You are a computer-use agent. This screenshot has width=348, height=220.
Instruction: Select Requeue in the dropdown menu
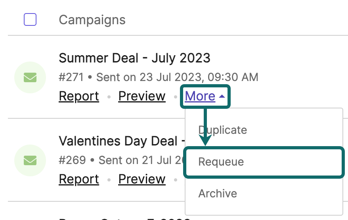(264, 162)
